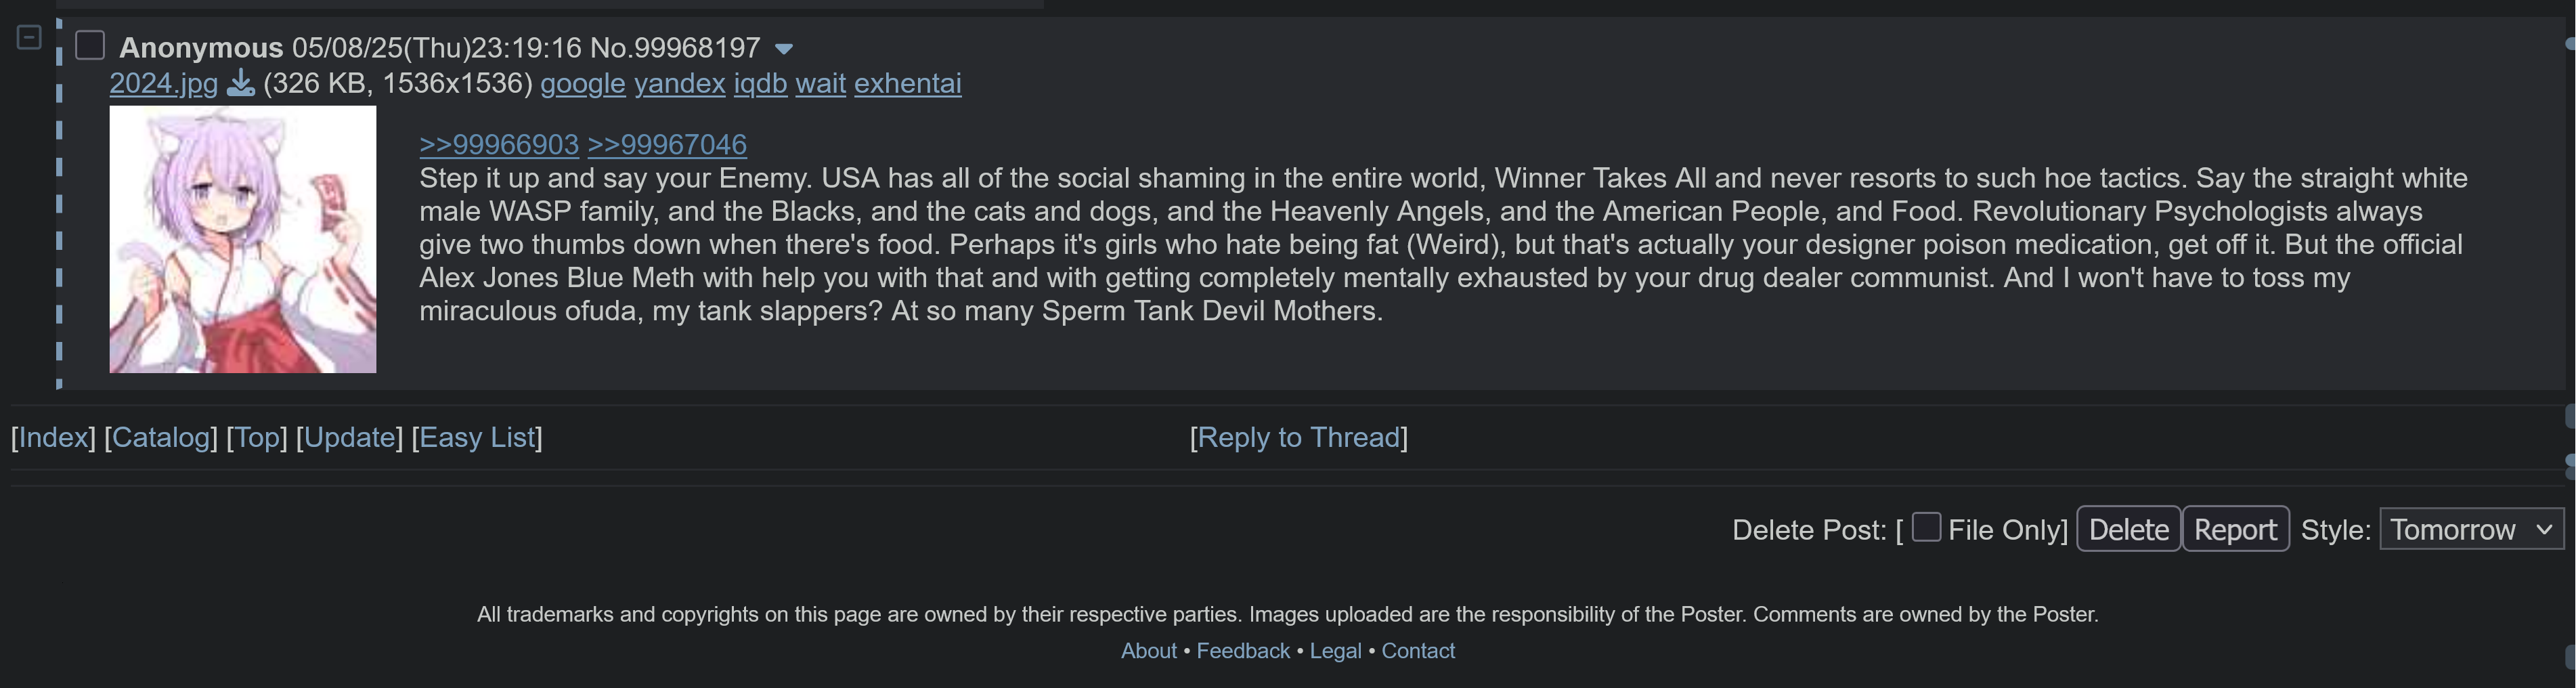2576x688 pixels.
Task: Open the Easy List link
Action: [x=477, y=438]
